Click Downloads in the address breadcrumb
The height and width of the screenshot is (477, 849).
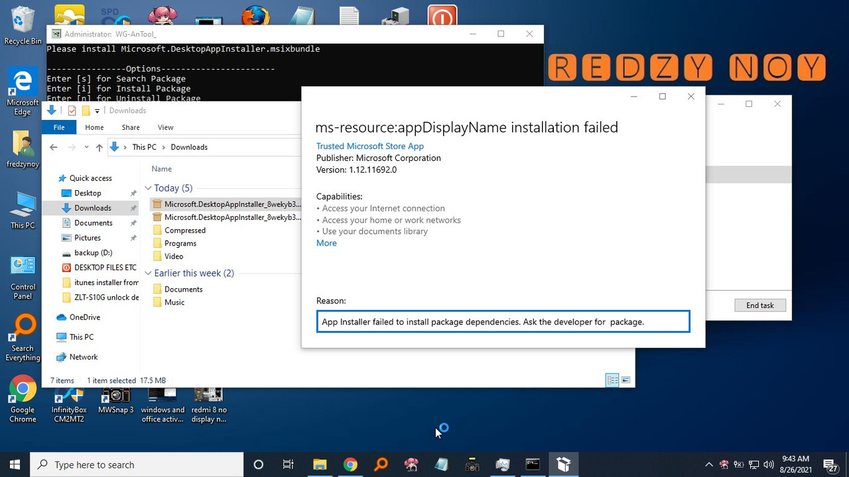(x=189, y=147)
